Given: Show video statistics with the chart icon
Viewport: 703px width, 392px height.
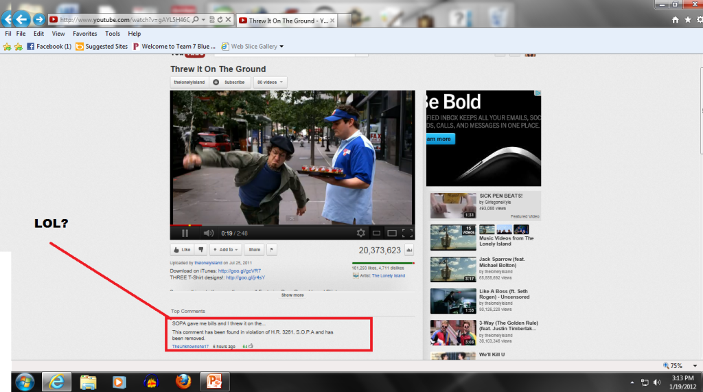Looking at the screenshot, I should coord(409,251).
